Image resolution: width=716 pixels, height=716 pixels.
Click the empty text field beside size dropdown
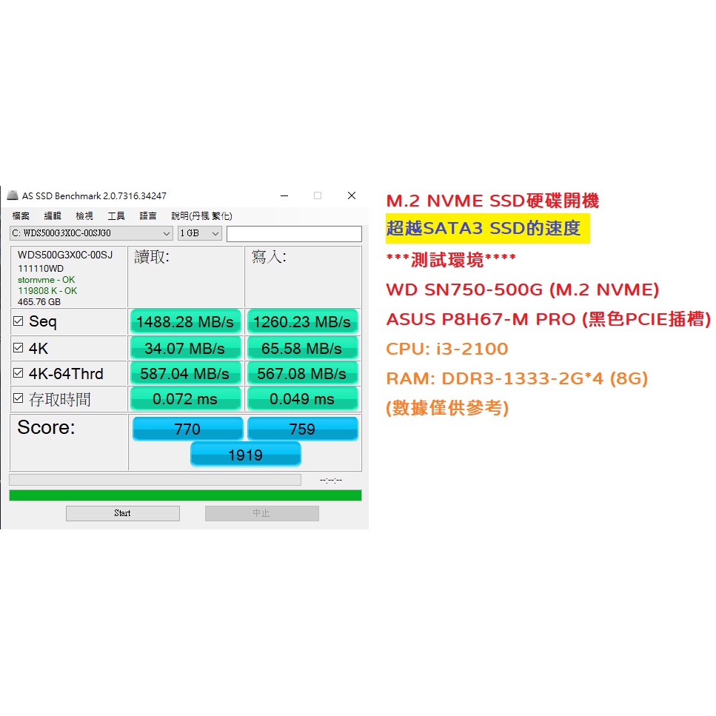294,234
